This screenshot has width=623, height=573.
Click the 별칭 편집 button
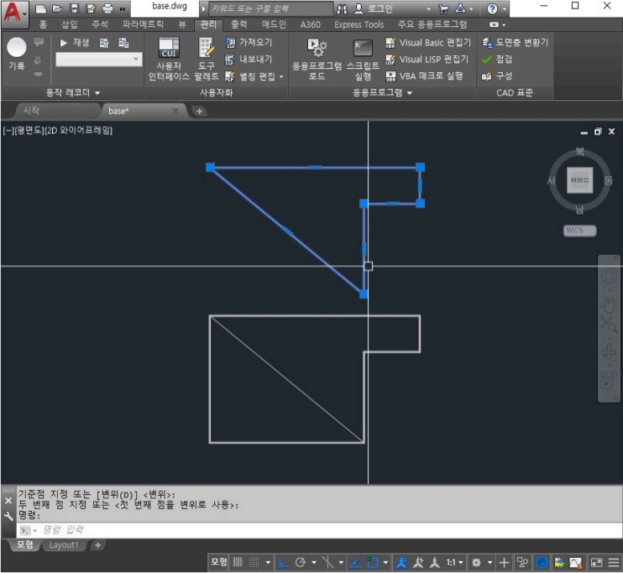pos(250,76)
